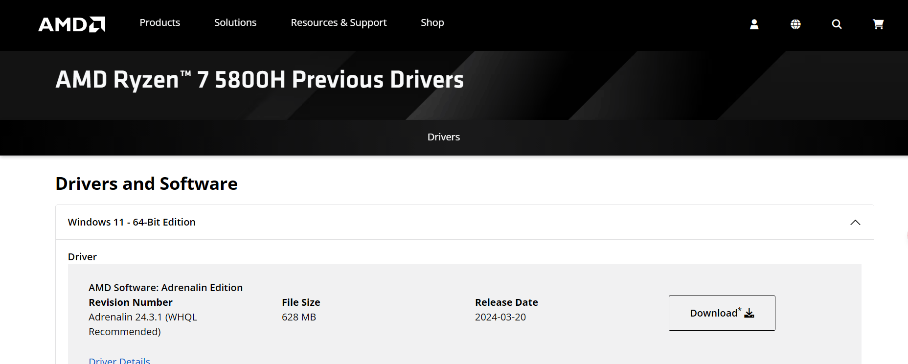Screen dimensions: 908x364
Task: Click the Release Date label
Action: pyautogui.click(x=506, y=302)
